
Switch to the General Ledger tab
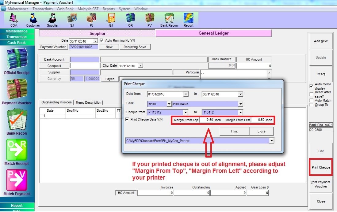tap(213, 33)
